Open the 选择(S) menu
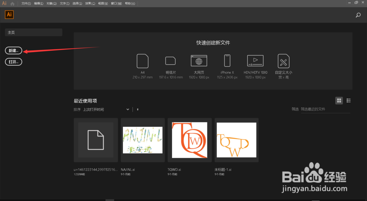Screen dimensions: 367x201 (x=77, y=4)
